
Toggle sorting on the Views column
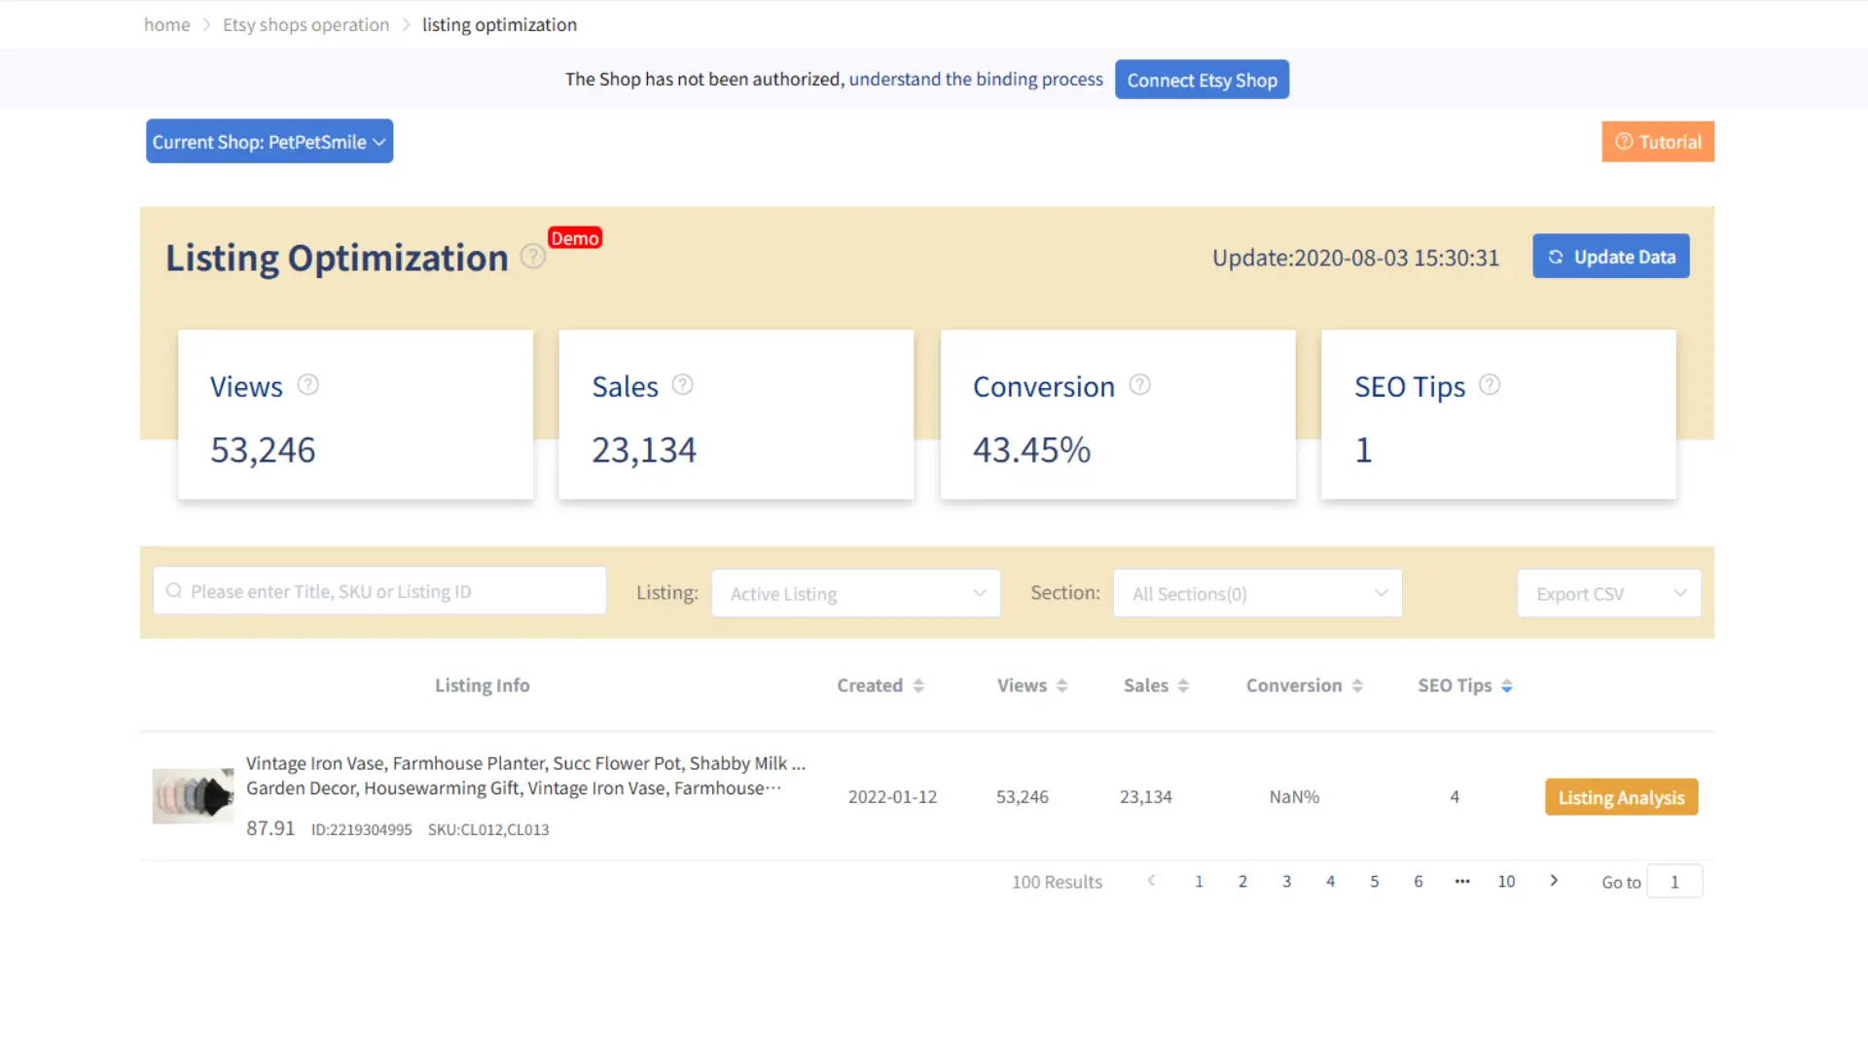[1060, 684]
